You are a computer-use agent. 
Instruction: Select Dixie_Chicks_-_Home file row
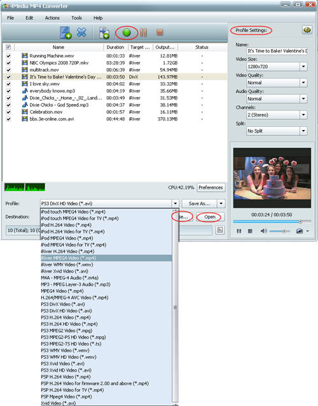click(x=115, y=98)
